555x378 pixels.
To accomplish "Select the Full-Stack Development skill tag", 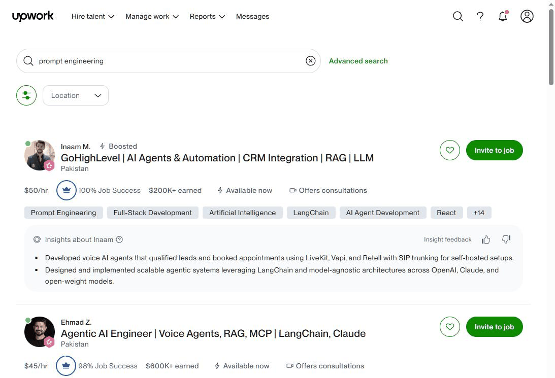I will [152, 213].
